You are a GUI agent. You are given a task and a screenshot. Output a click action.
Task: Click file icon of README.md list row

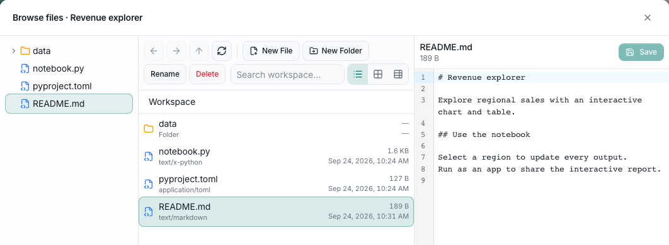149,212
